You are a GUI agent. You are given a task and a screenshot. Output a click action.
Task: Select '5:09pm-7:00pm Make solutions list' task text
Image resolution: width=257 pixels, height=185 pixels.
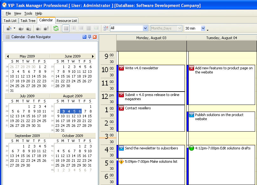click(x=151, y=161)
